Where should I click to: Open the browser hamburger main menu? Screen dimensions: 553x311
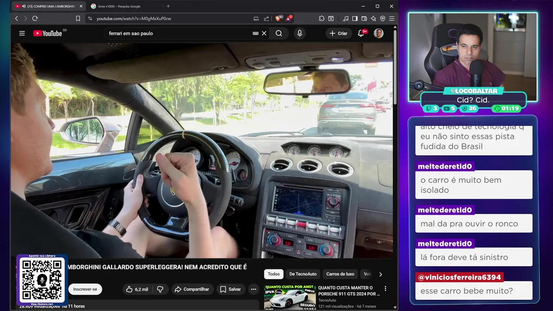pos(392,19)
